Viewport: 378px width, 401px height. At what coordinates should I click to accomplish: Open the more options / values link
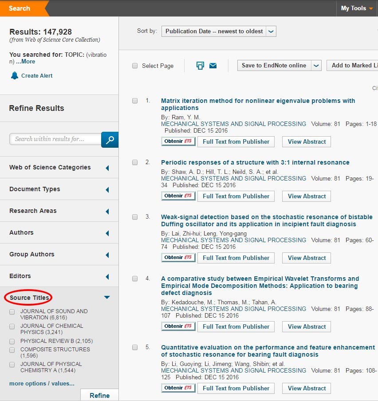coord(42,384)
